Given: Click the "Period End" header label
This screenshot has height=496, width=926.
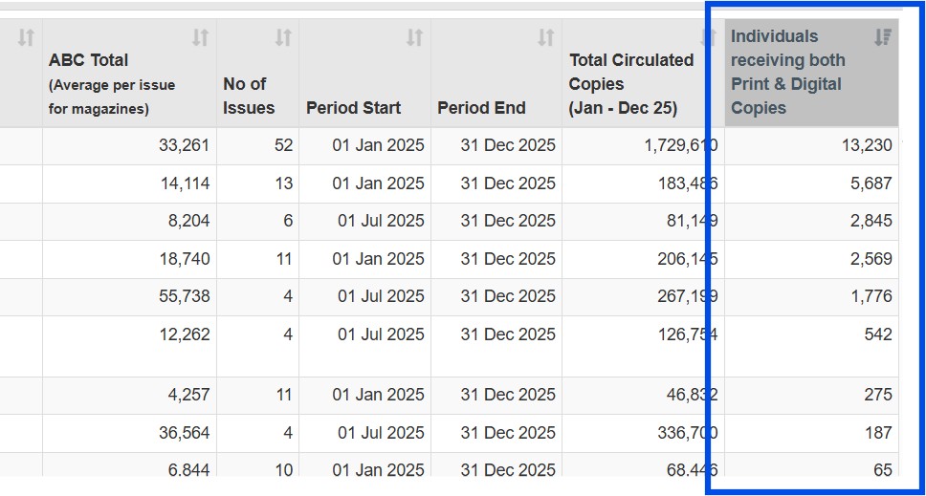Looking at the screenshot, I should tap(481, 108).
